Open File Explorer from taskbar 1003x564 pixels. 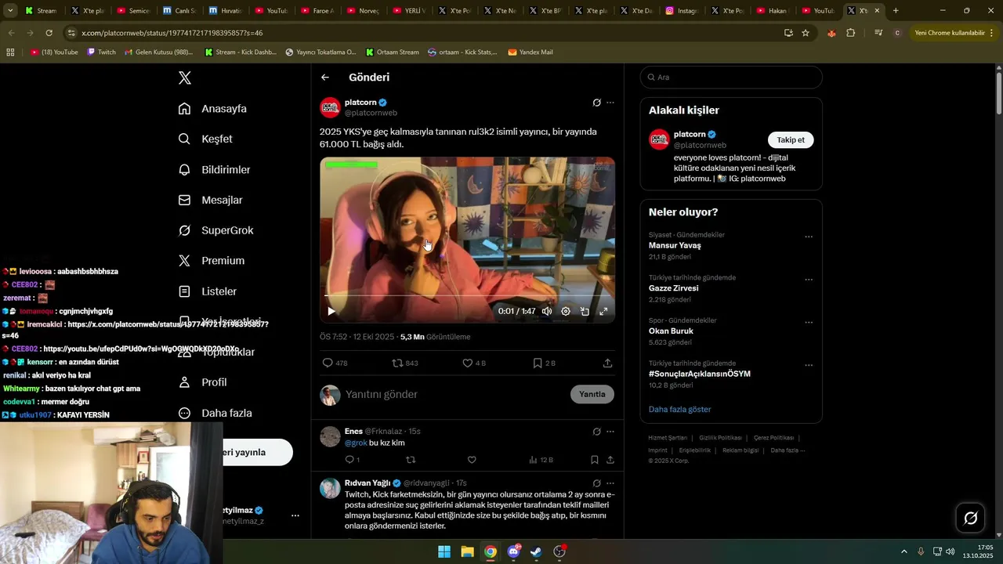(467, 551)
